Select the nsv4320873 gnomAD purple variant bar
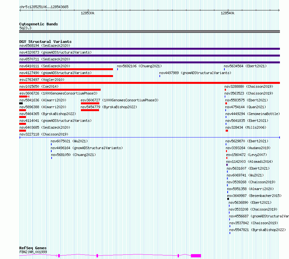 [x=149, y=56]
